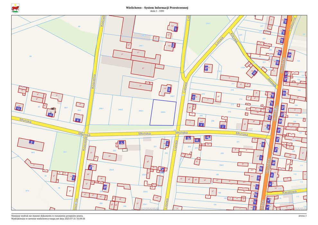Image resolution: width=318 pixels, height=225 pixels.
Task: Click house number badge 53 on Krzywa
Action: coord(254,73)
